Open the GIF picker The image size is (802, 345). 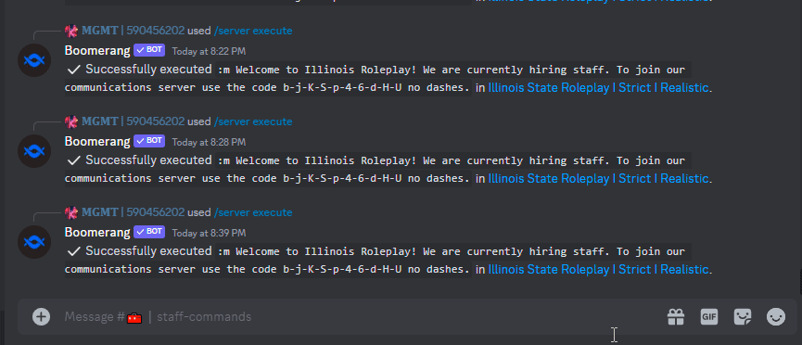(709, 317)
